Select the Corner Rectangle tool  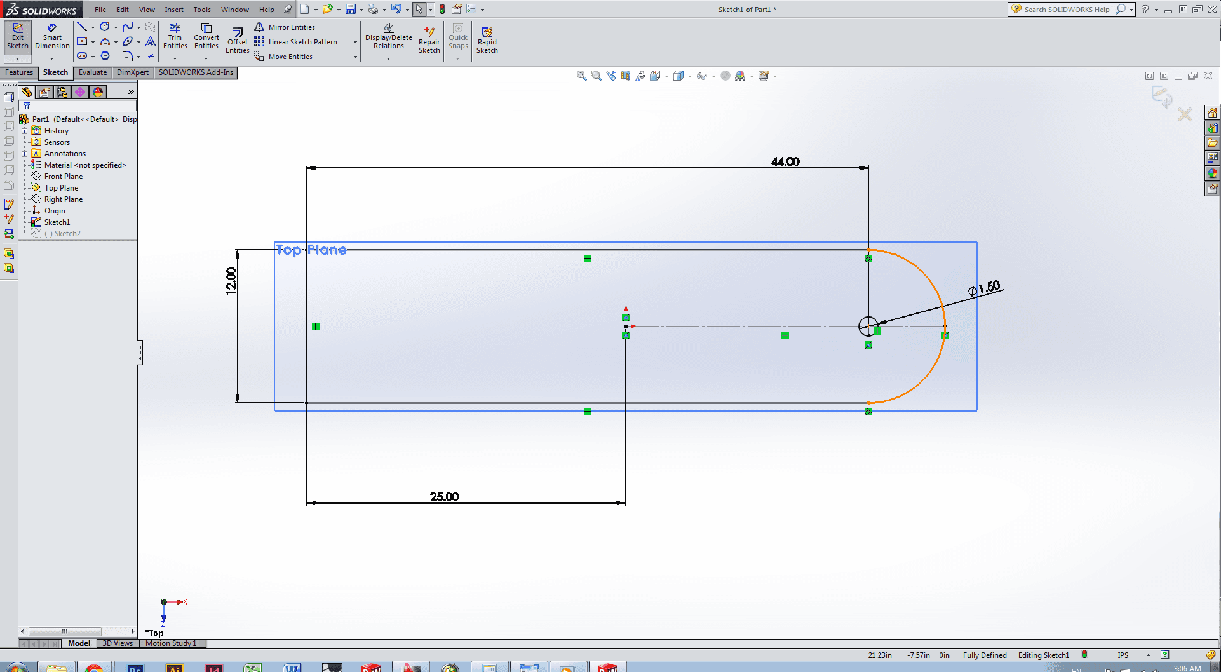82,41
